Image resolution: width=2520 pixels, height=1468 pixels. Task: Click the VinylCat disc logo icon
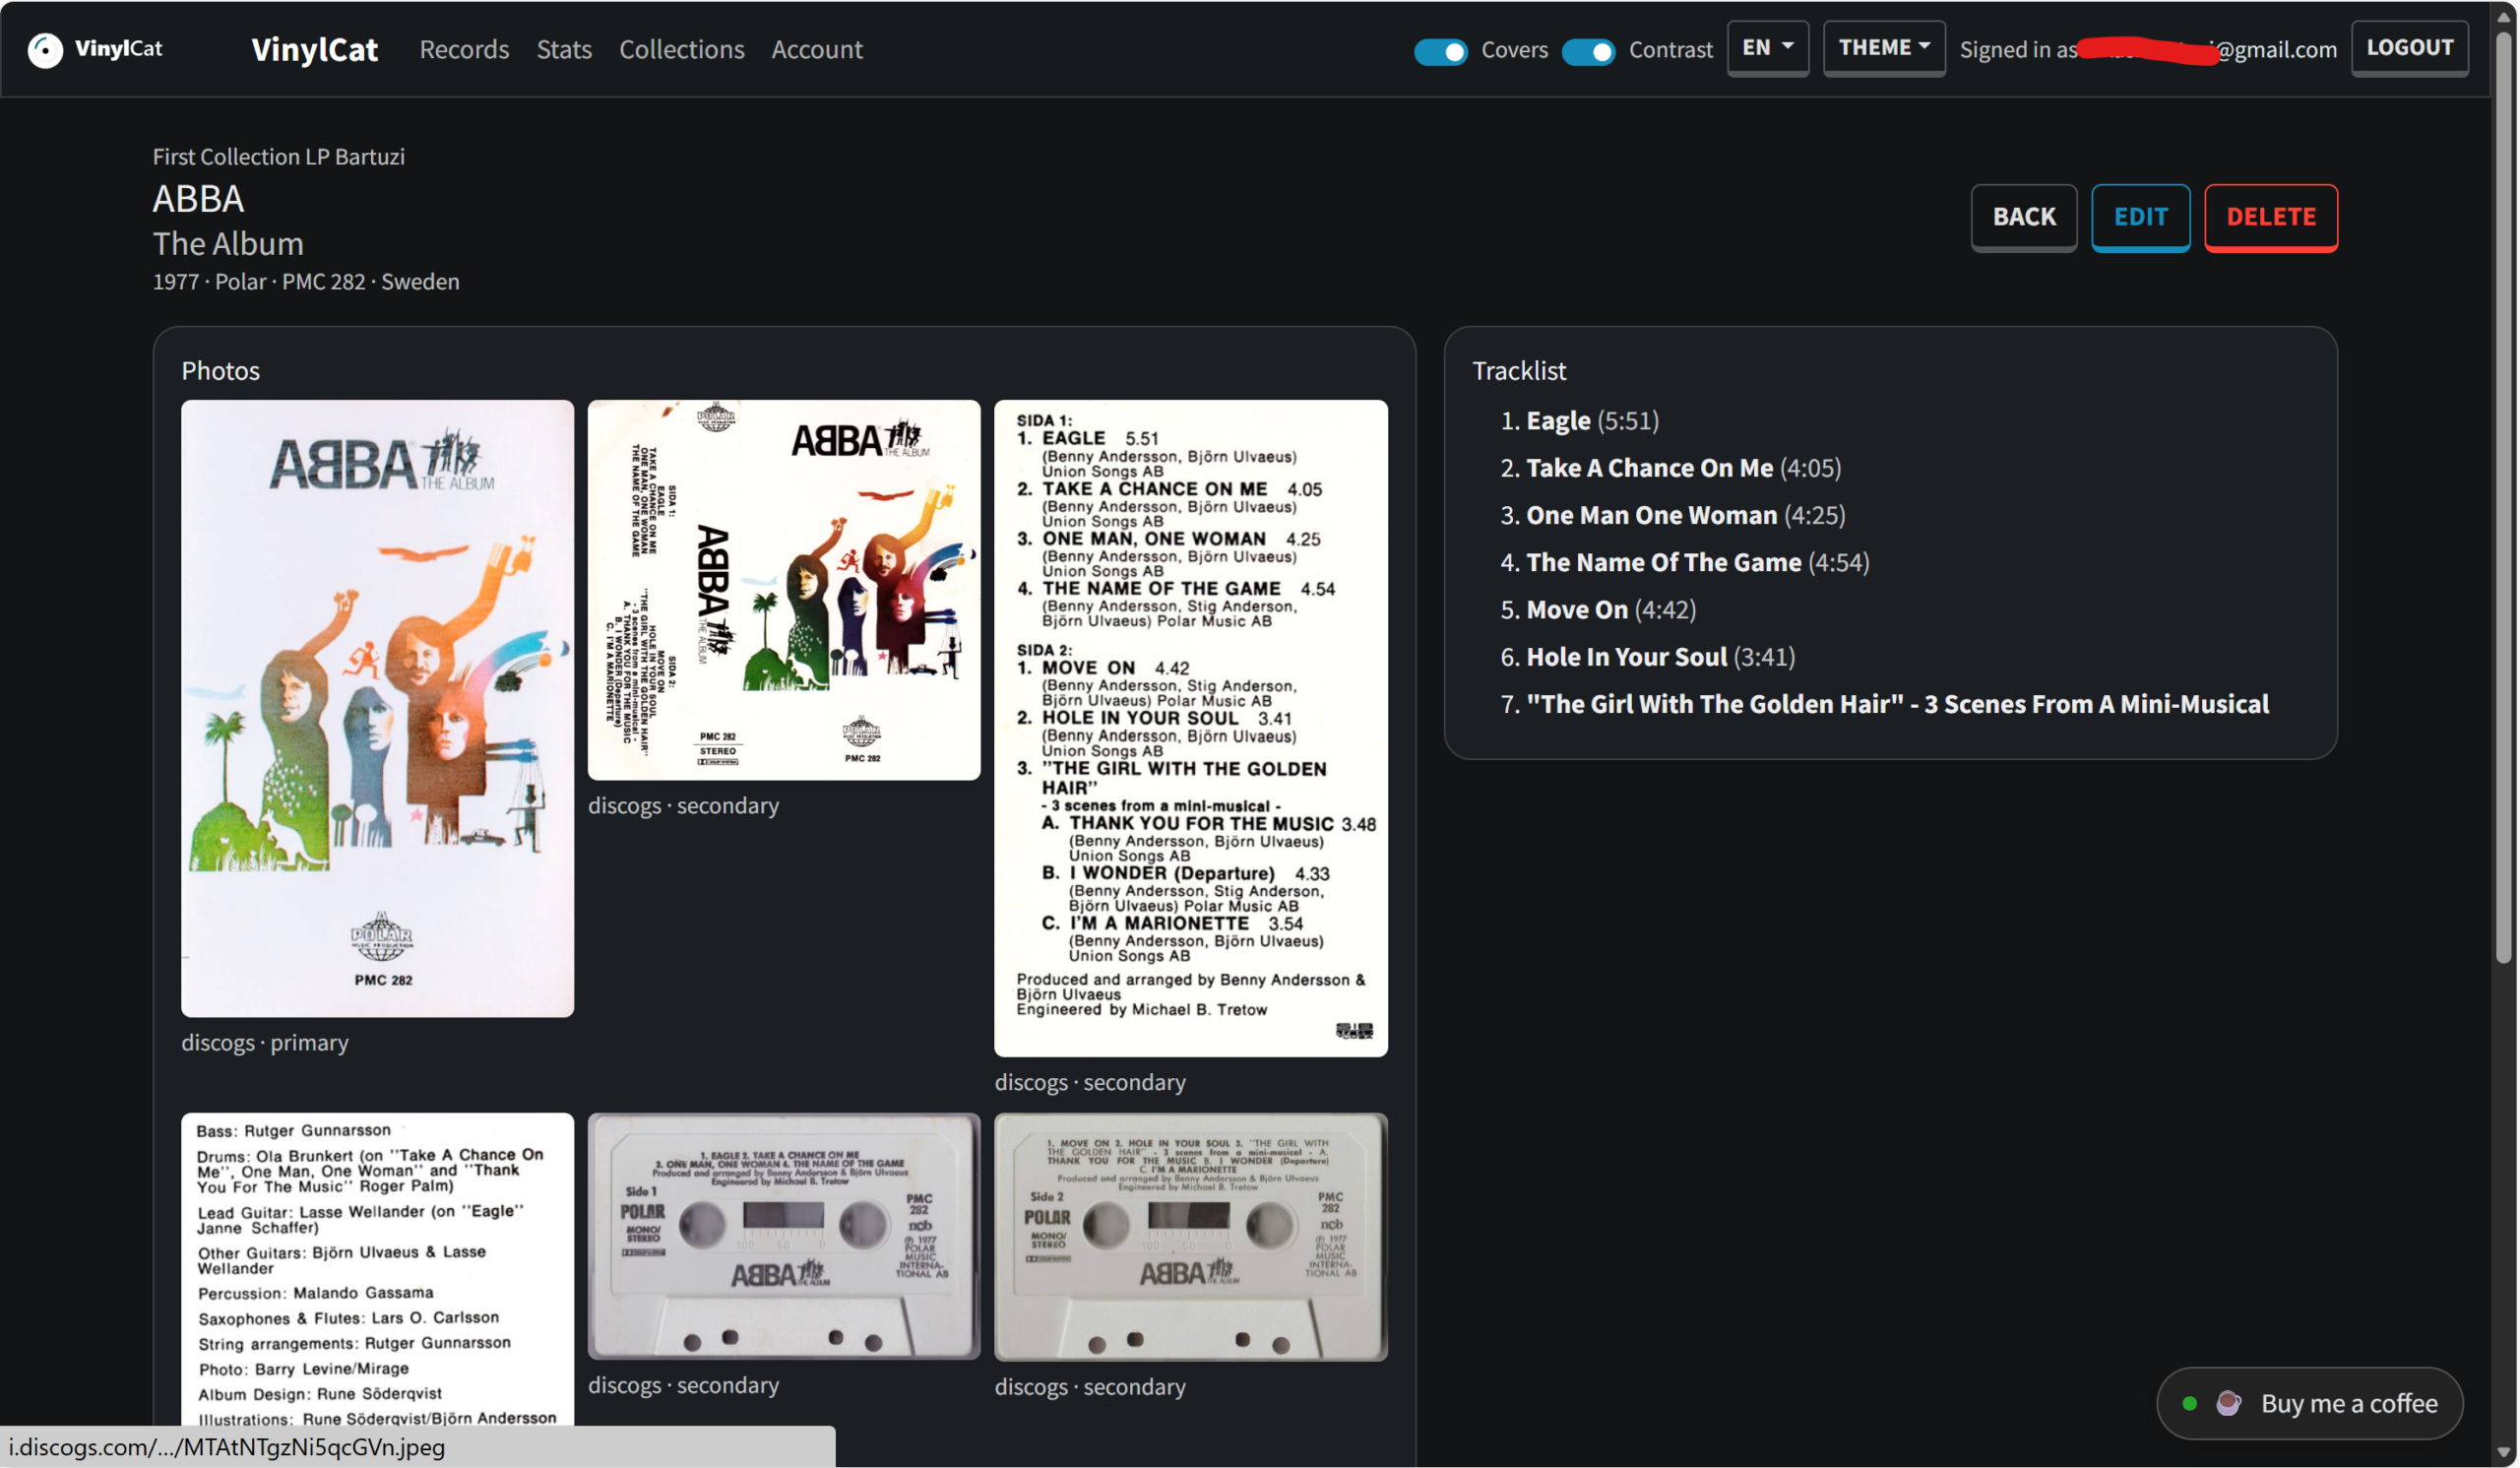click(45, 50)
